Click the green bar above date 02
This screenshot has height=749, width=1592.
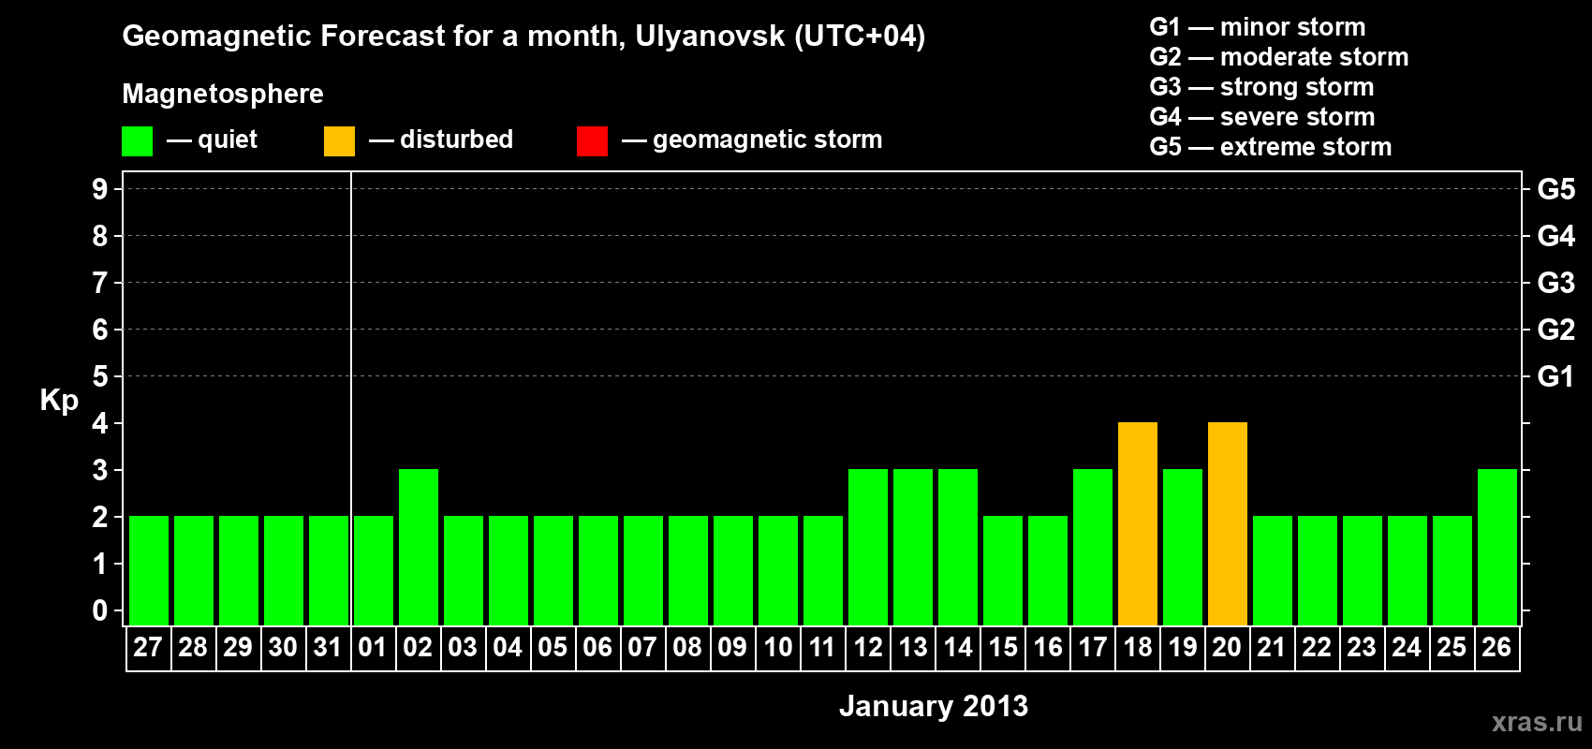pos(418,547)
